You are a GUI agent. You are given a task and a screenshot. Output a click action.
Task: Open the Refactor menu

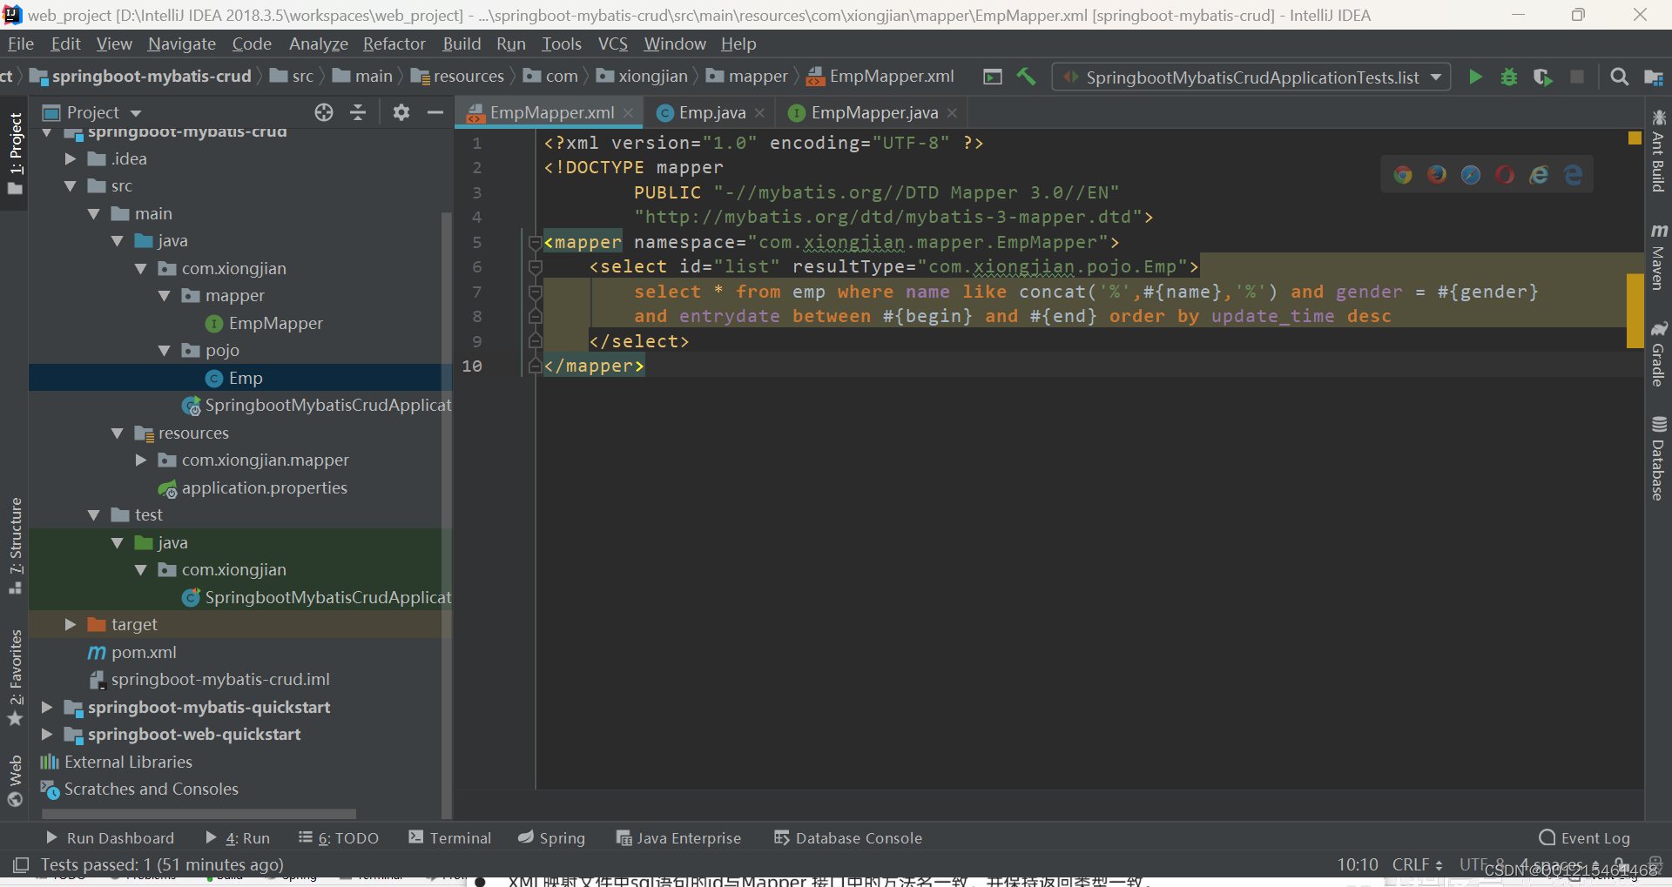[394, 44]
